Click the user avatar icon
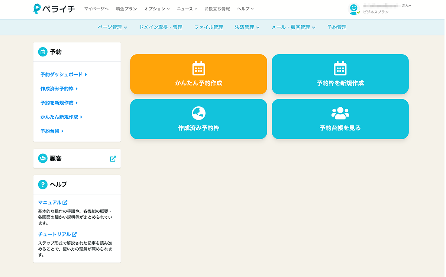 (354, 9)
